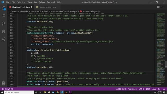The height and width of the screenshot is (94, 167).
Task: Expand 'E:' drive breadcrumb
Action: pyautogui.click(x=10, y=11)
